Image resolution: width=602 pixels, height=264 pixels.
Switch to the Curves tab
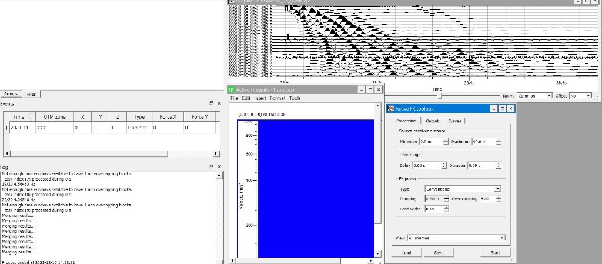pyautogui.click(x=454, y=121)
